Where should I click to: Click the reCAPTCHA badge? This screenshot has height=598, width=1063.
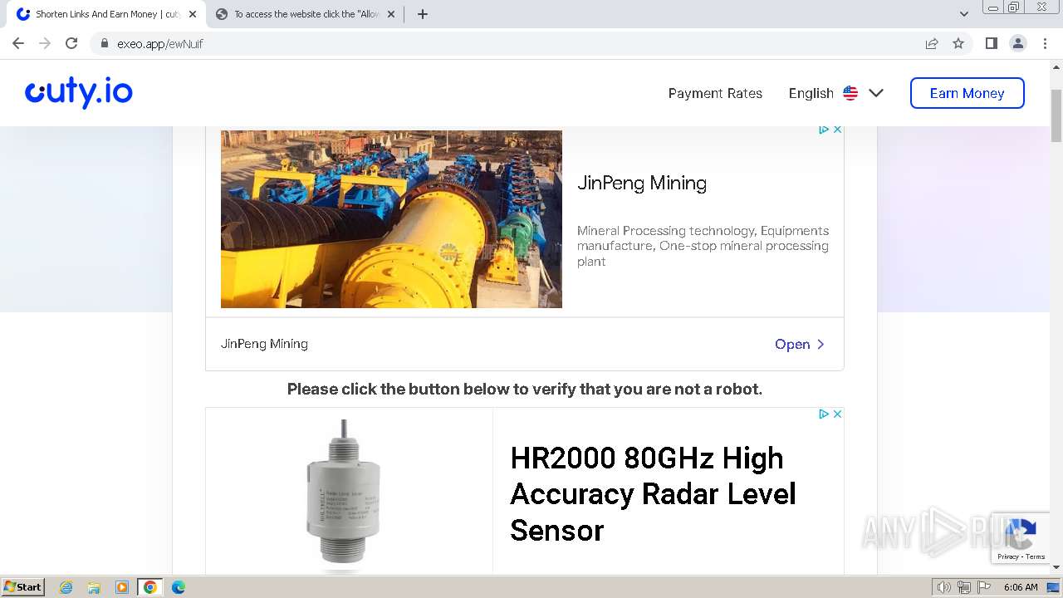(x=1020, y=538)
